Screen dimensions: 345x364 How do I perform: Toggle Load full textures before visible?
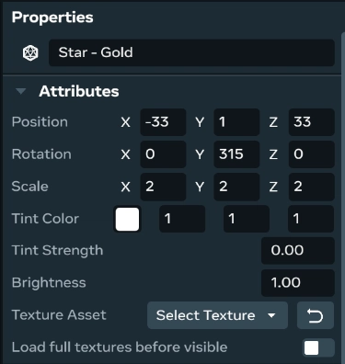tap(318, 347)
